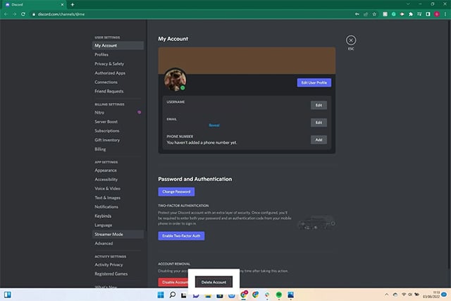This screenshot has width=451, height=301.
Task: Click Change Password button
Action: coord(175,191)
